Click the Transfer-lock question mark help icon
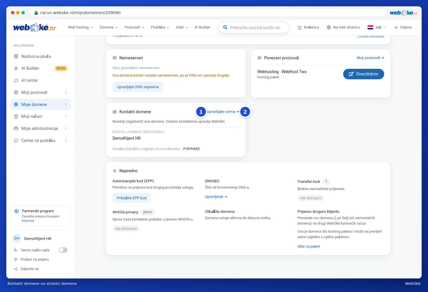This screenshot has width=428, height=292. point(326,181)
